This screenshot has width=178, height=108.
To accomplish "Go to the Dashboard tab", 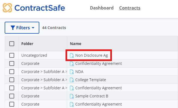I will [102, 8].
